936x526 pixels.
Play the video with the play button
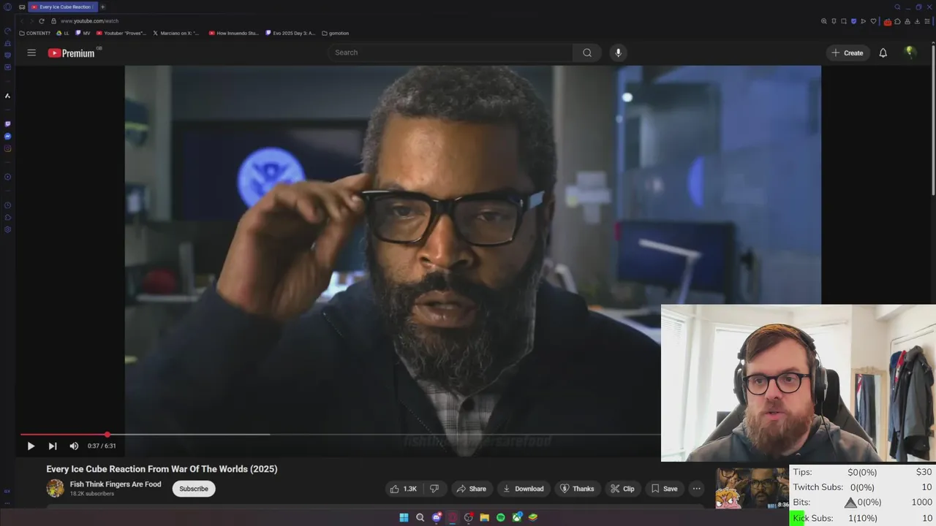pos(31,446)
